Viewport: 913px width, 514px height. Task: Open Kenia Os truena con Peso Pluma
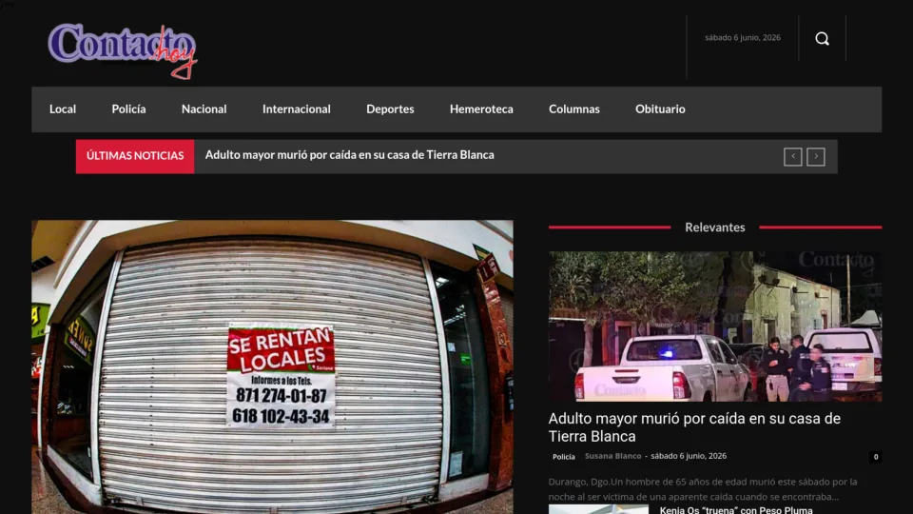(736, 510)
